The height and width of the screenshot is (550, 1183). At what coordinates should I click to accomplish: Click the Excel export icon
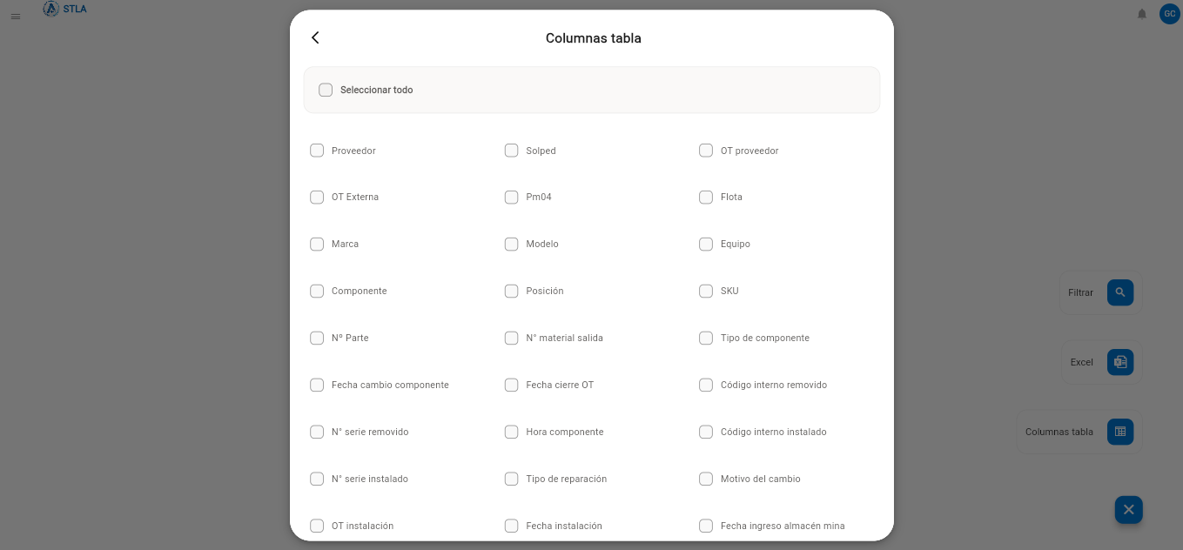pos(1120,362)
